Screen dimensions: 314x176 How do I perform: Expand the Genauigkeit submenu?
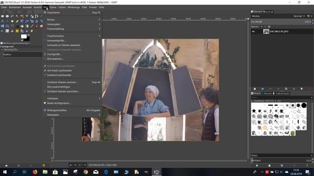point(73,24)
